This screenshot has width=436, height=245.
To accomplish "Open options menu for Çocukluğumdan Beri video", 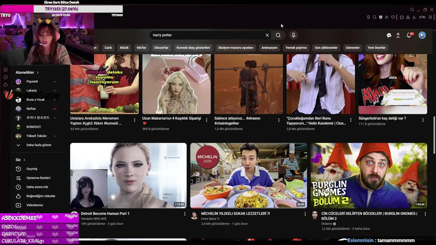I will tap(351, 120).
